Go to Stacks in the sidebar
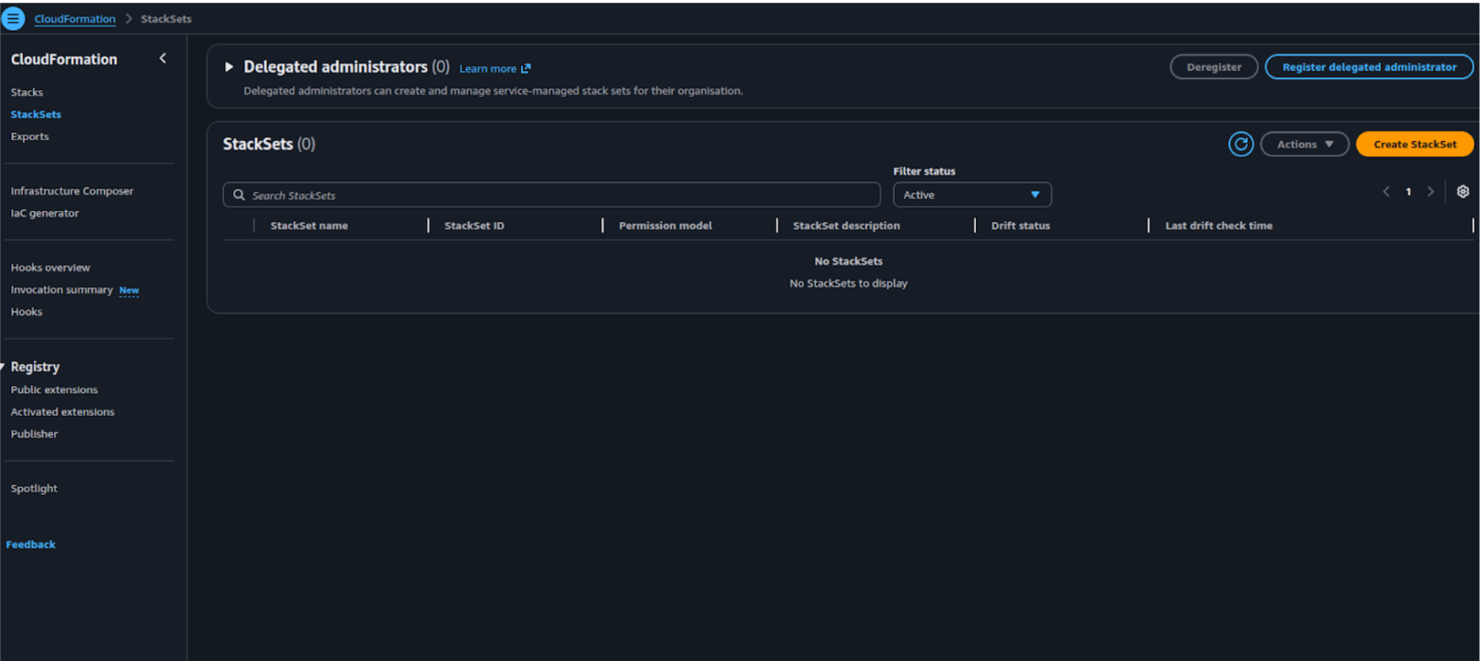This screenshot has width=1480, height=661. click(x=27, y=92)
